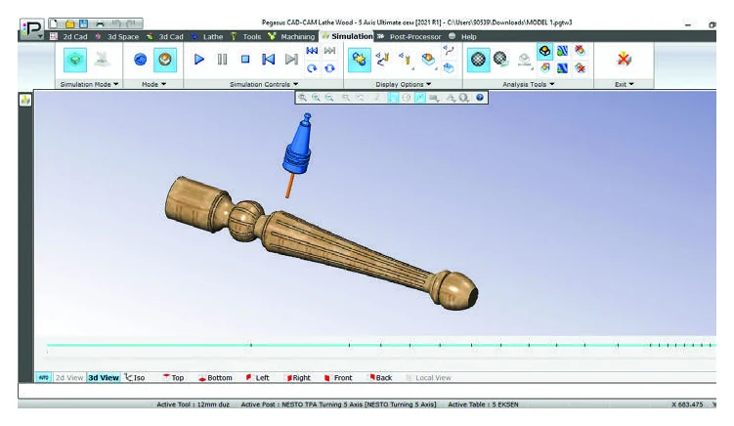The width and height of the screenshot is (734, 426).
Task: Open the Pegasus P application menu
Action: (32, 29)
